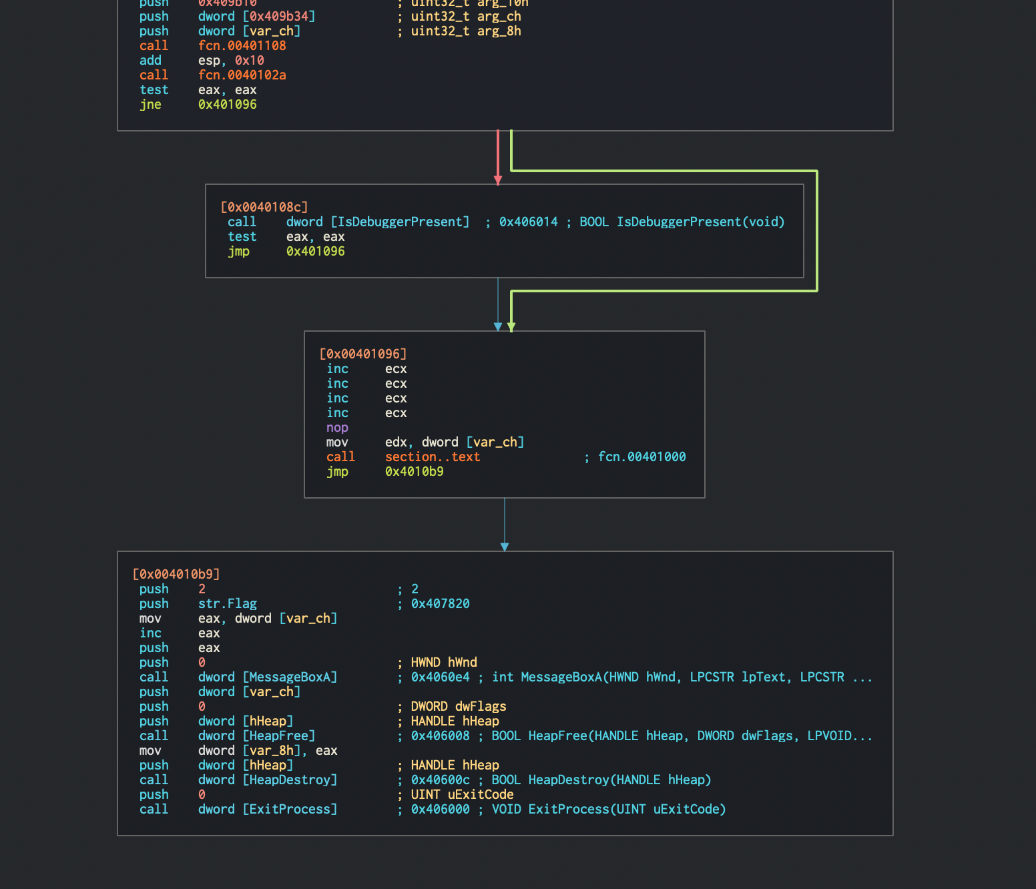
Task: Select the 0x409b34 memory address operand
Action: [x=279, y=17]
